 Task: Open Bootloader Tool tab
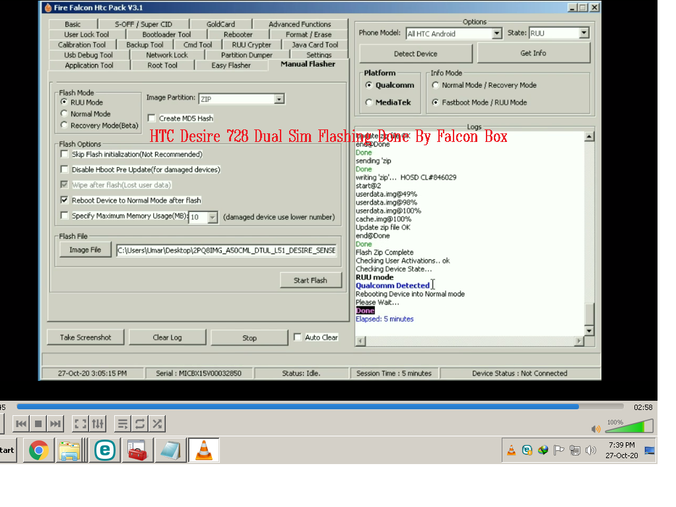point(166,34)
